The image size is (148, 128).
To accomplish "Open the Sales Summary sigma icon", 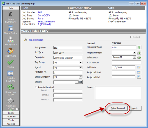I will 10,14.
